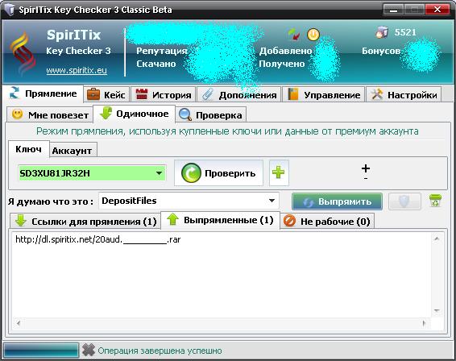Click the green plus add-key button
The height and width of the screenshot is (361, 456).
[279, 172]
